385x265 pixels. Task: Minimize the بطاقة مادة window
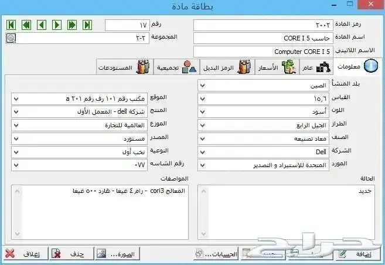point(334,5)
